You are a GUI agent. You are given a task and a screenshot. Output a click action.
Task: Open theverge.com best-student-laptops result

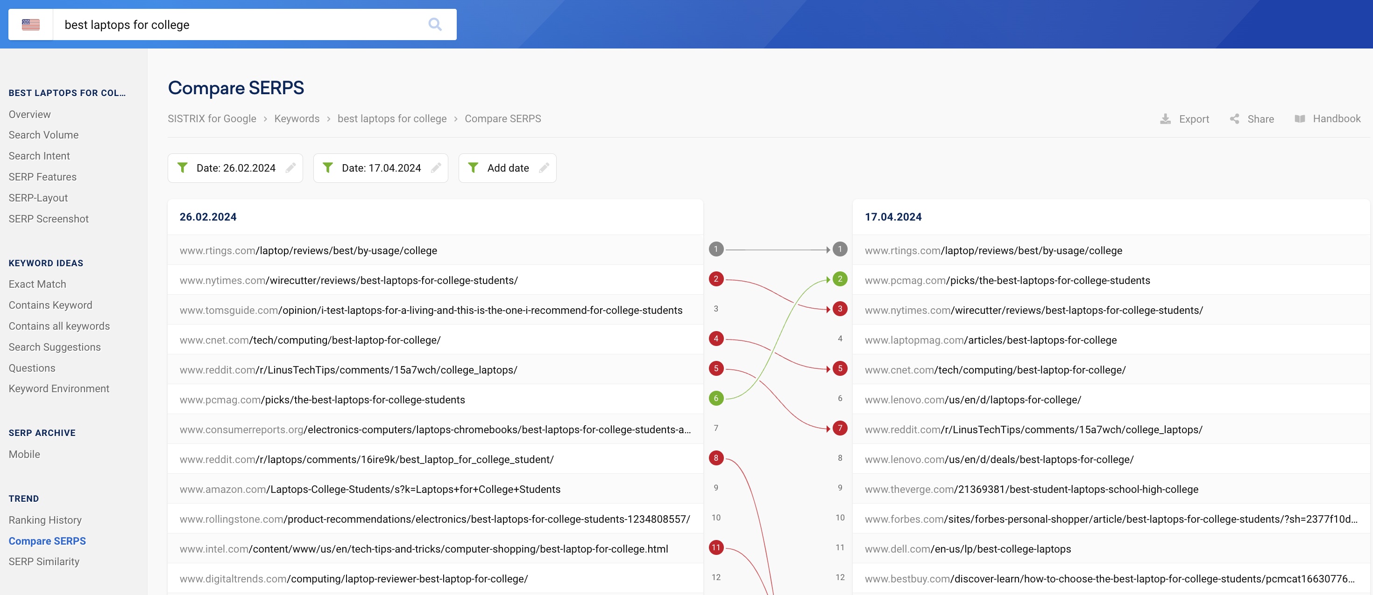(1031, 489)
